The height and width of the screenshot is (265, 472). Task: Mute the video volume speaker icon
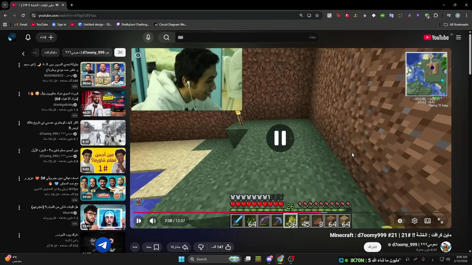153,221
